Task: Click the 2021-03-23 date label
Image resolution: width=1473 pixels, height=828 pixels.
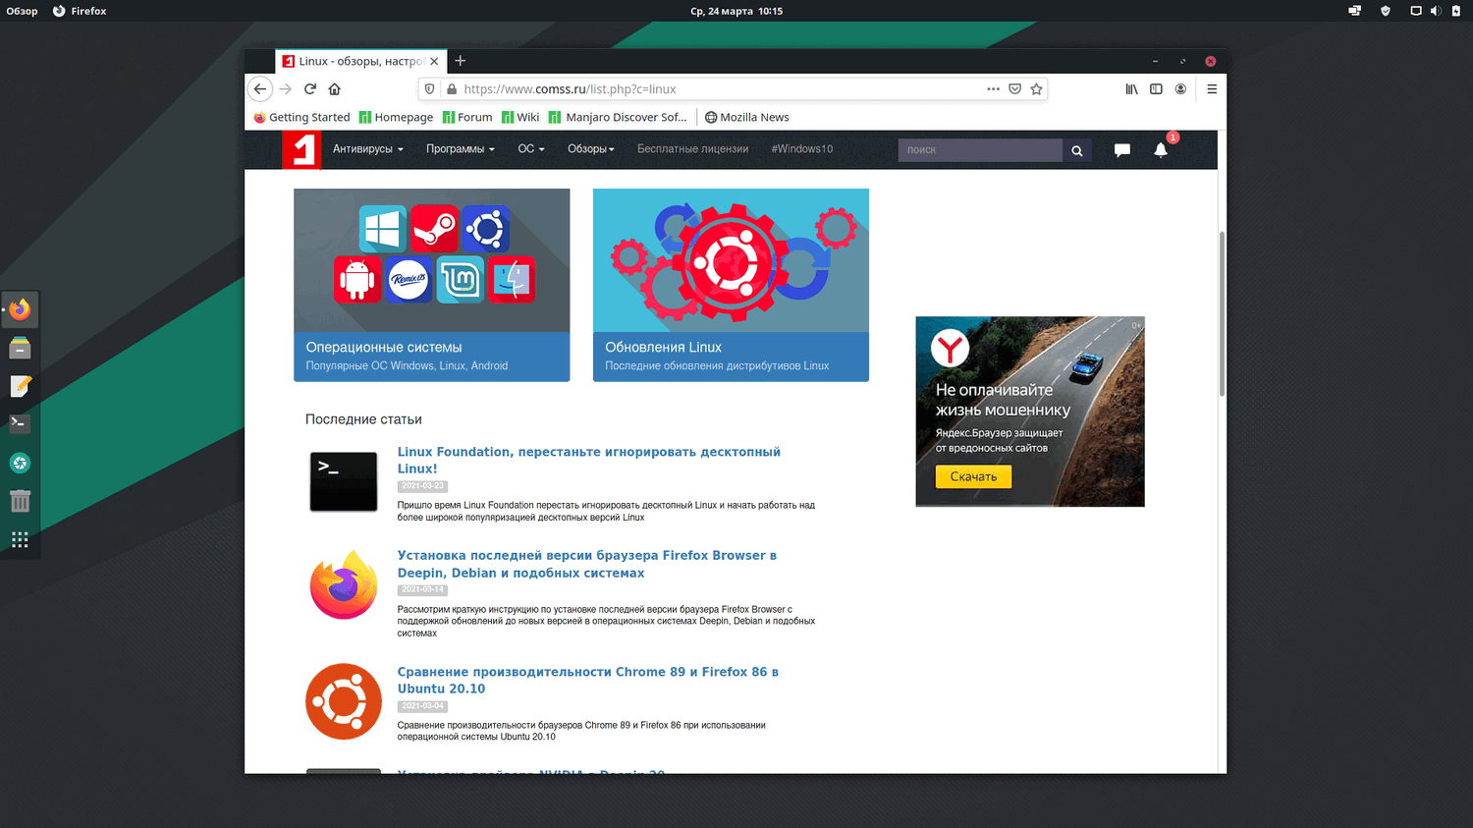Action: (422, 486)
